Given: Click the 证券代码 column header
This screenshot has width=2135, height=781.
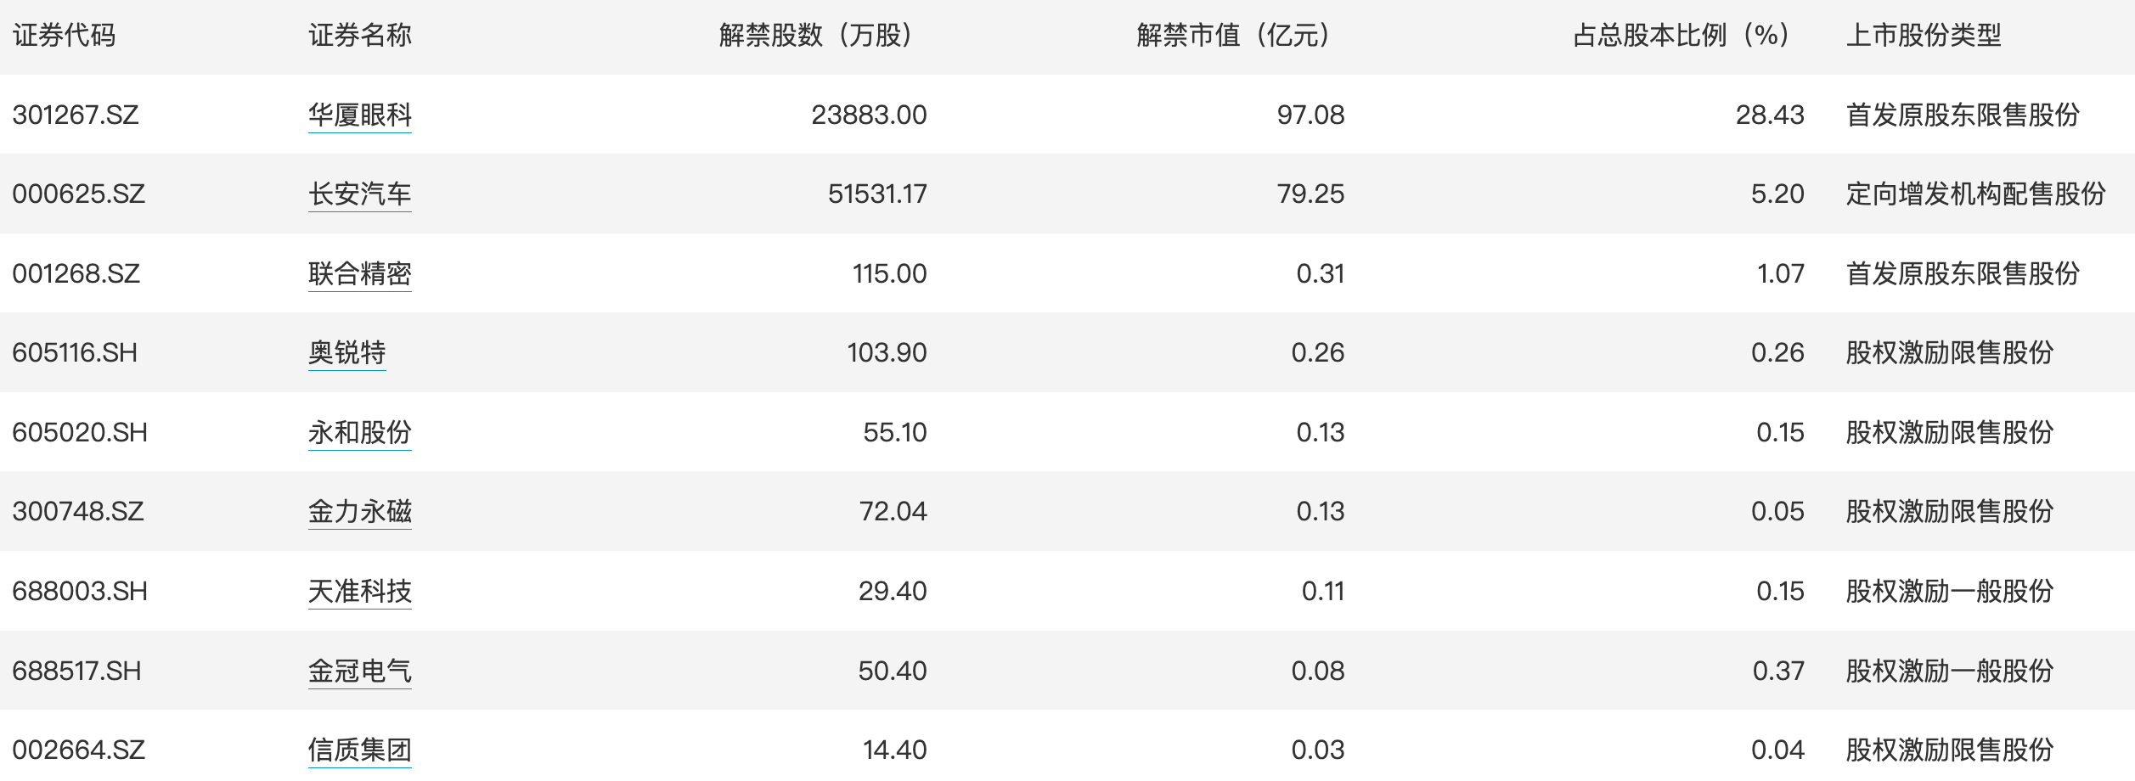Looking at the screenshot, I should click(x=64, y=36).
